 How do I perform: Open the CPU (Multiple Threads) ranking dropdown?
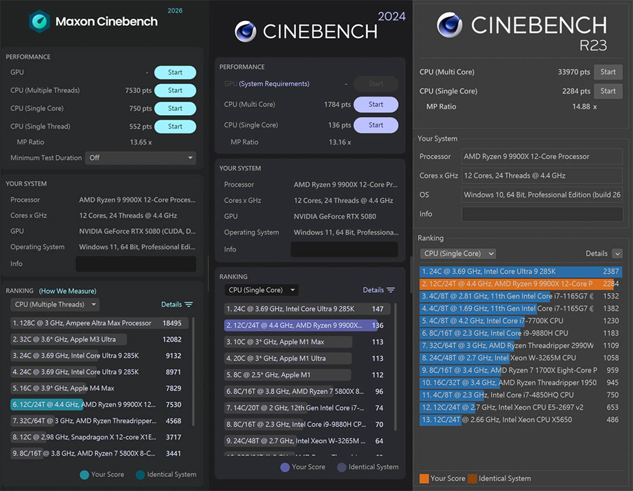point(56,304)
